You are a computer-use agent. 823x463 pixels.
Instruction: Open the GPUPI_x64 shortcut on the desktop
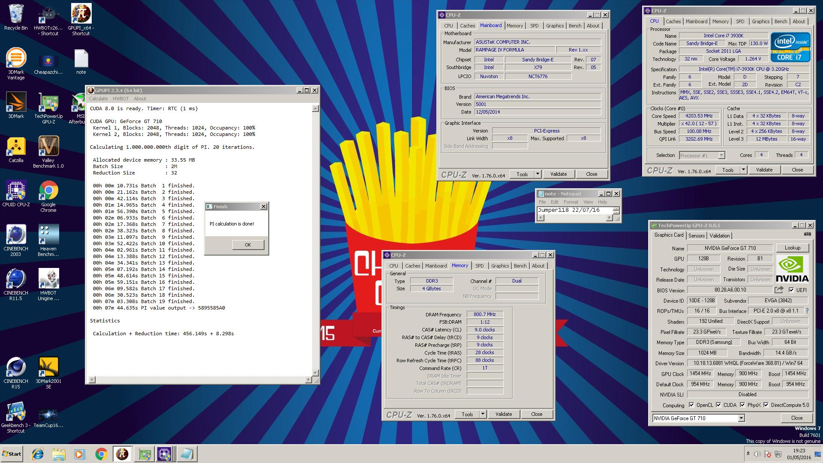click(x=81, y=20)
